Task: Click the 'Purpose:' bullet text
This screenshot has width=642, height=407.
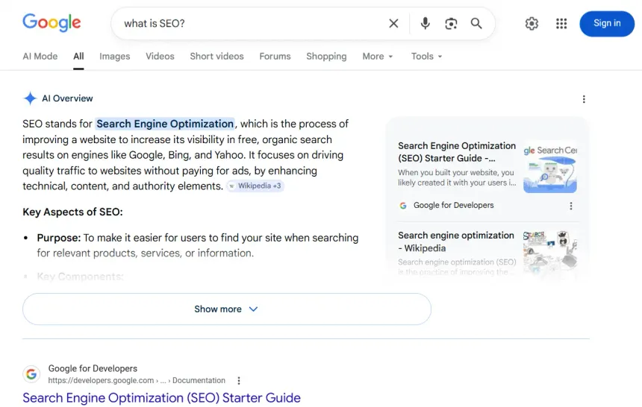Action: tap(59, 238)
